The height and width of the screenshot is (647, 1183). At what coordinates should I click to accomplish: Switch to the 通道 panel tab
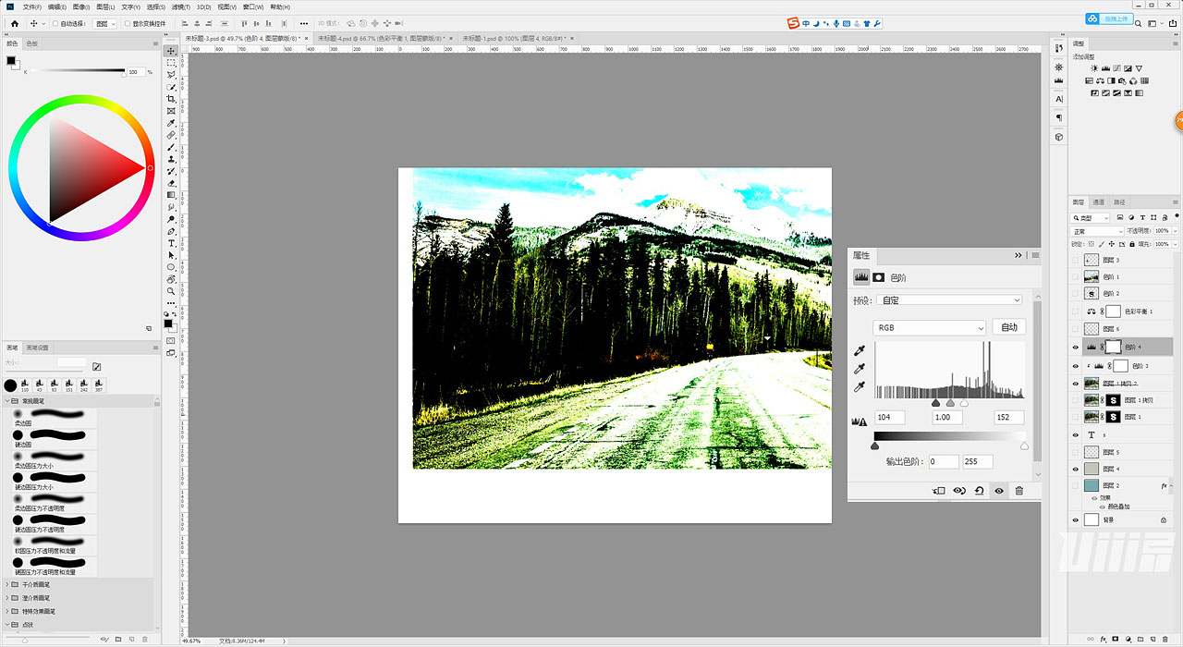(1098, 202)
